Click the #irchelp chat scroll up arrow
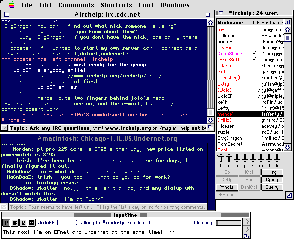This screenshot has width=294, height=239. coord(211,23)
